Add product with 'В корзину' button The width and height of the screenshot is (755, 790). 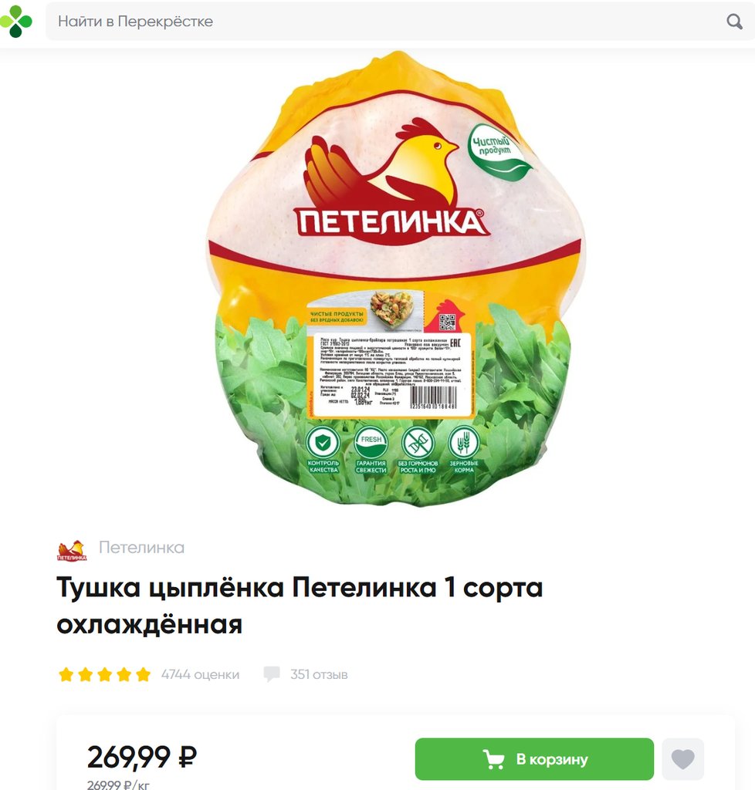click(x=534, y=759)
